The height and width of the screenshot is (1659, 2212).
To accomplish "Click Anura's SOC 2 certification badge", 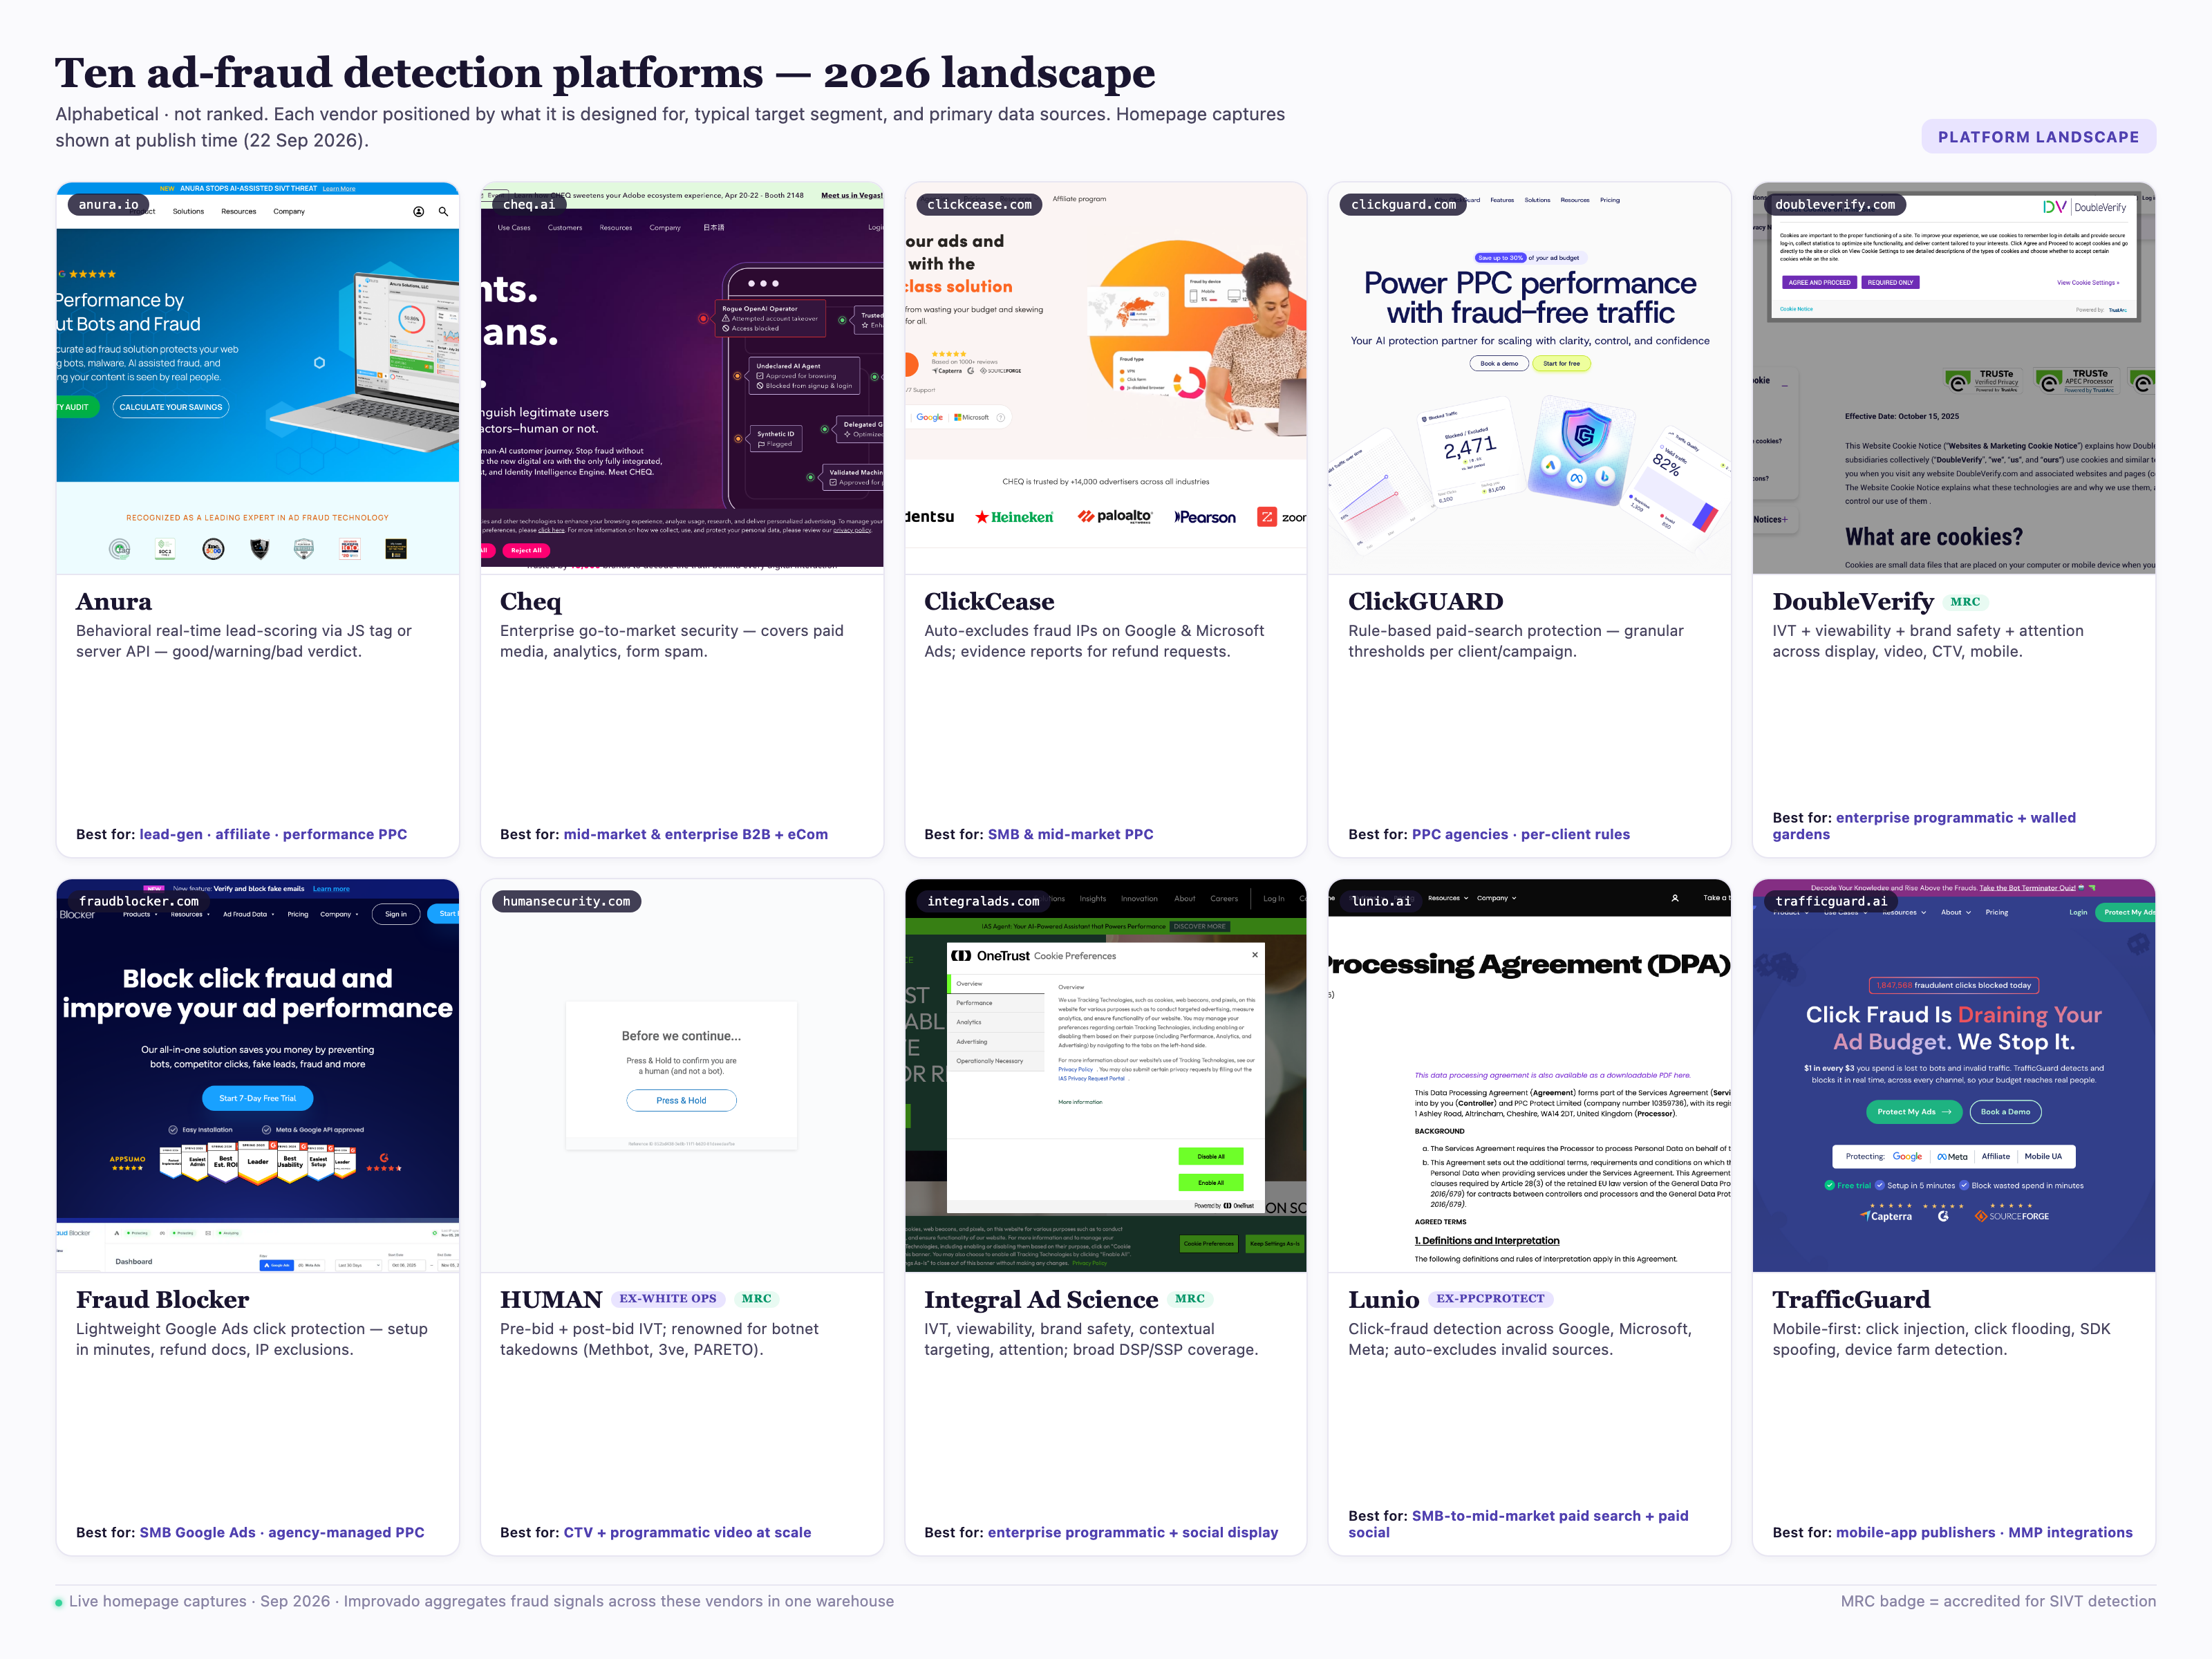I will [x=165, y=548].
